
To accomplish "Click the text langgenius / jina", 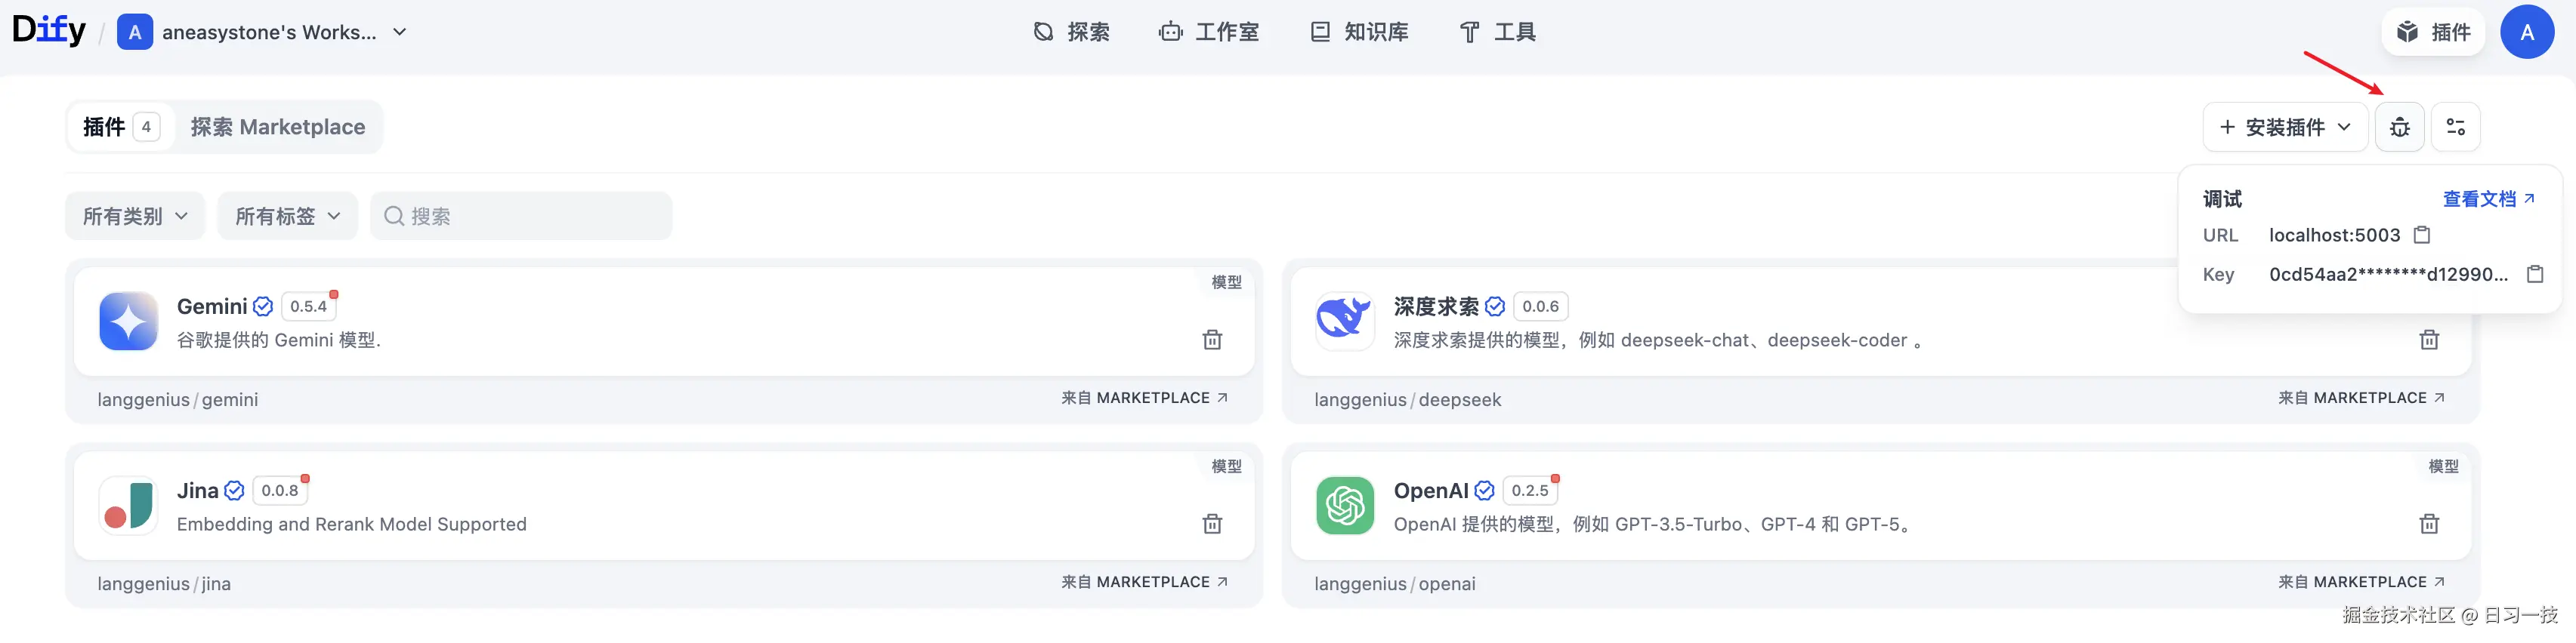I will 164,583.
